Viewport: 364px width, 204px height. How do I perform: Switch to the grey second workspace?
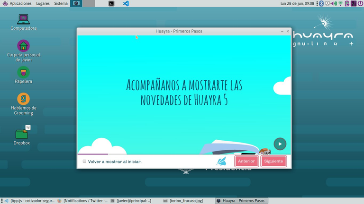click(x=89, y=3)
